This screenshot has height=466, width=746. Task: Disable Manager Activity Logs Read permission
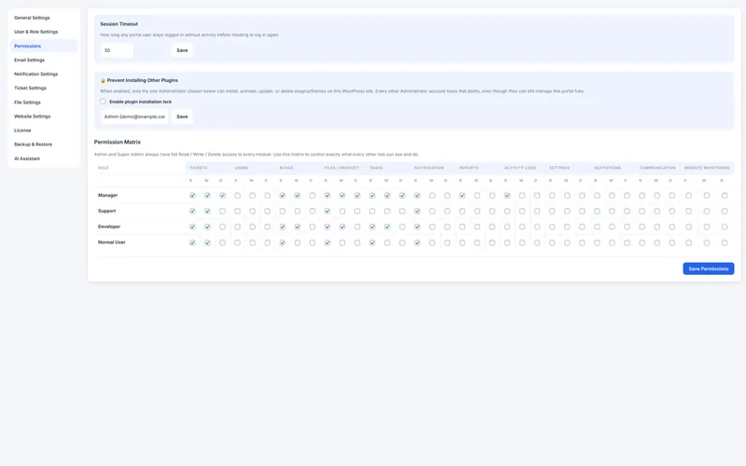coord(507,196)
